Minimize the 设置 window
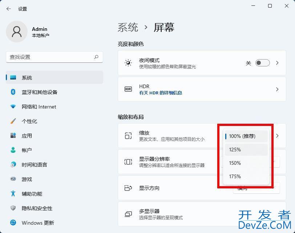Image resolution: width=295 pixels, height=233 pixels. [x=253, y=6]
